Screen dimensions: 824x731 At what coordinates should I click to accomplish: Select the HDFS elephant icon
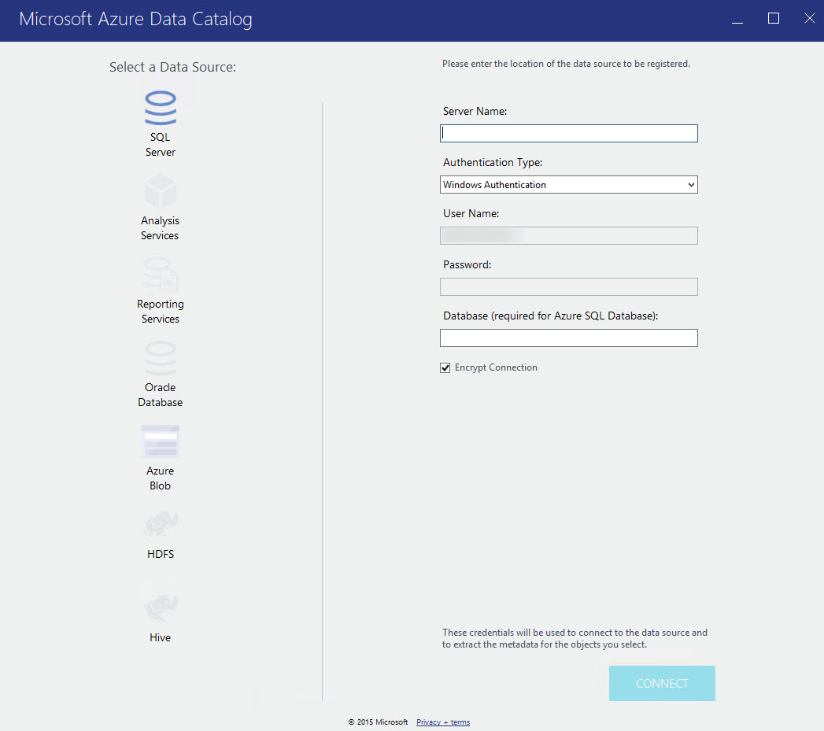(x=161, y=525)
